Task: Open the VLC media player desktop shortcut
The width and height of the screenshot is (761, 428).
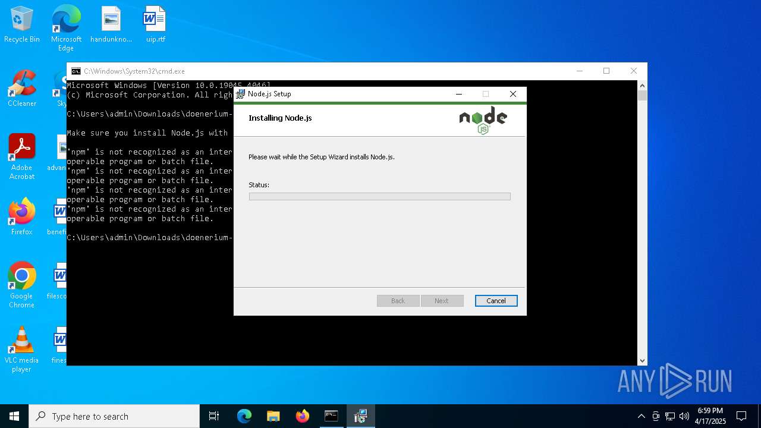Action: coord(22,350)
